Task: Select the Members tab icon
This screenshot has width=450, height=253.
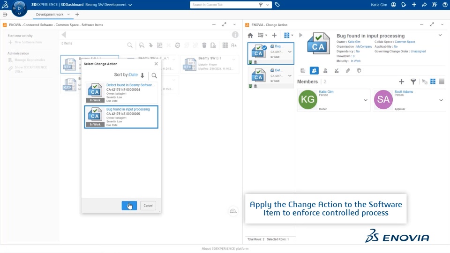Action: (x=314, y=71)
